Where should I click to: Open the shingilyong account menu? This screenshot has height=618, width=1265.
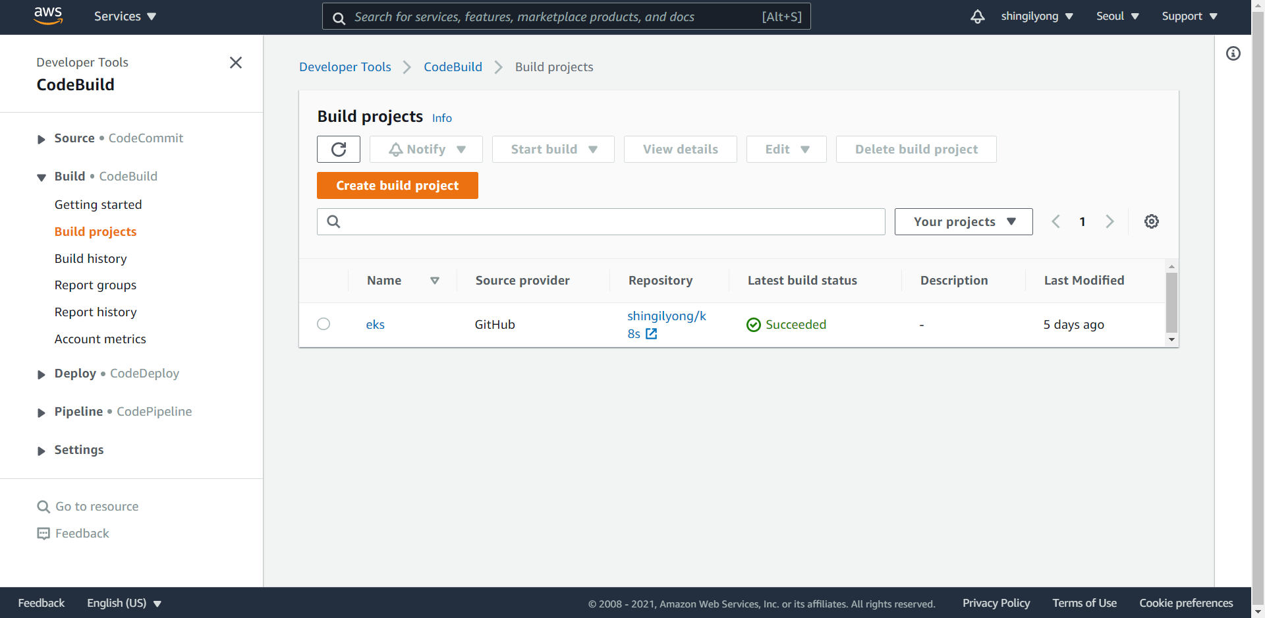point(1037,16)
